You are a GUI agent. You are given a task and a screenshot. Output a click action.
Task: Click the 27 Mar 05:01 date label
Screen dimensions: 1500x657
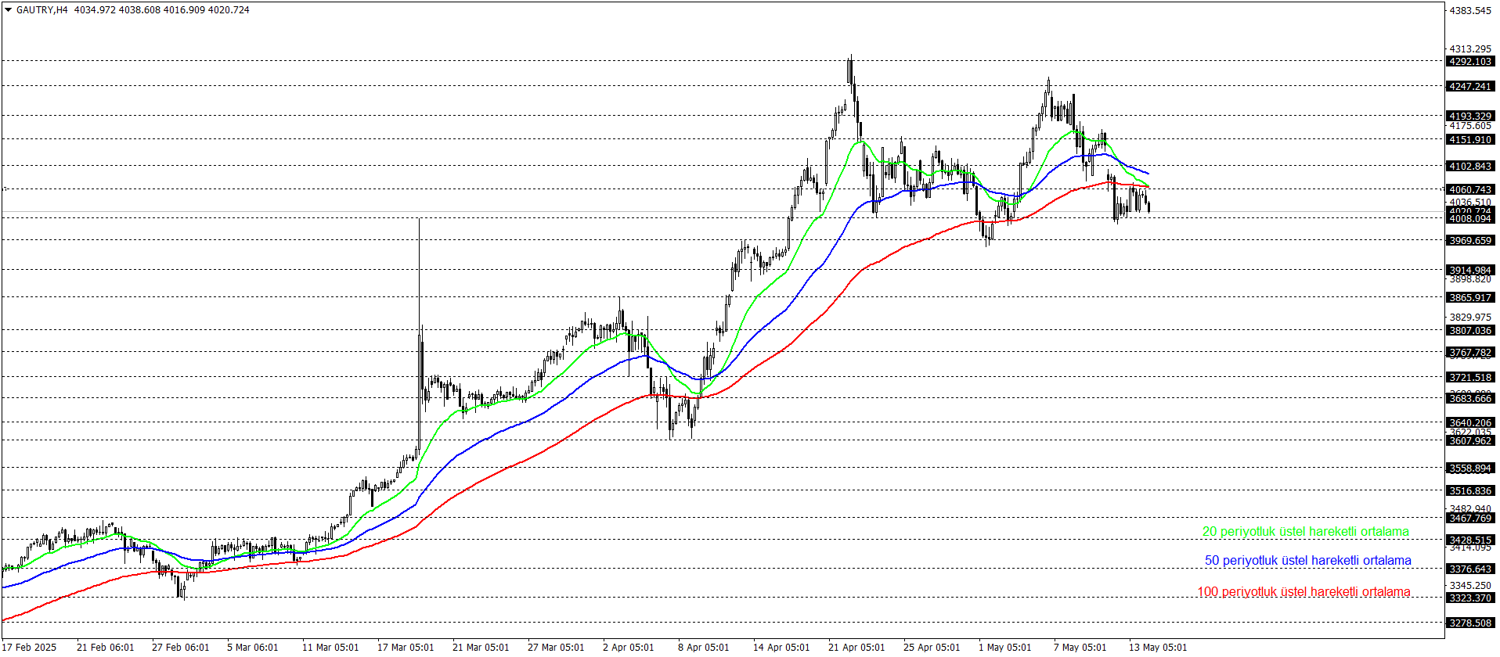click(556, 648)
